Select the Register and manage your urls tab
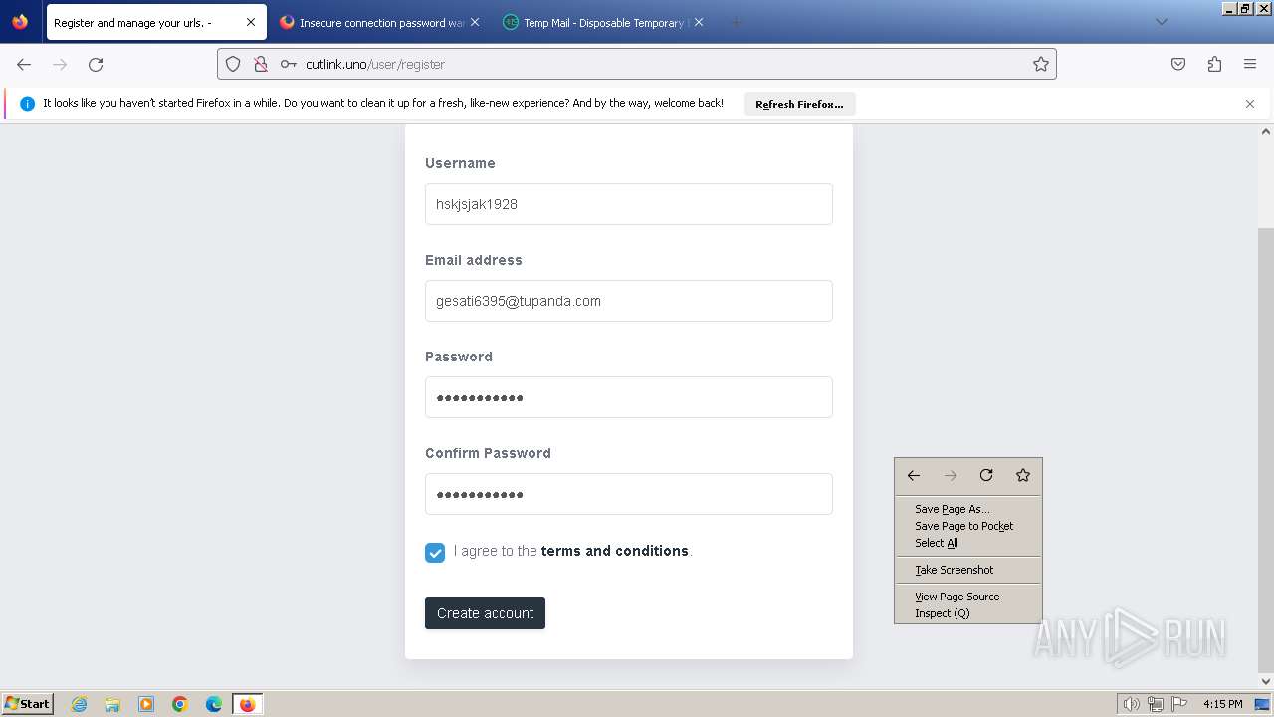The image size is (1274, 717). pos(156,22)
